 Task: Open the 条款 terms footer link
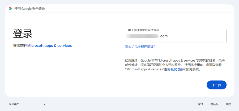[x=228, y=104]
